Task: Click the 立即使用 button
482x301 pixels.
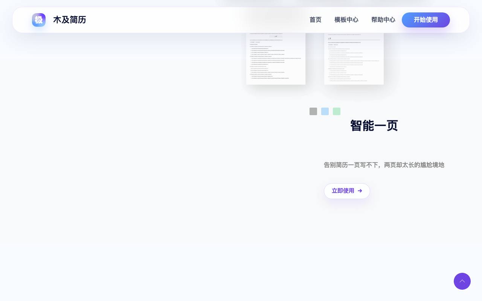Action: click(347, 191)
